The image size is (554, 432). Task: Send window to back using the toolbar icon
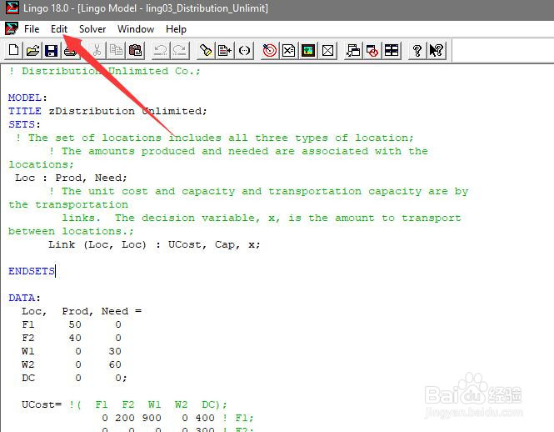(x=353, y=51)
